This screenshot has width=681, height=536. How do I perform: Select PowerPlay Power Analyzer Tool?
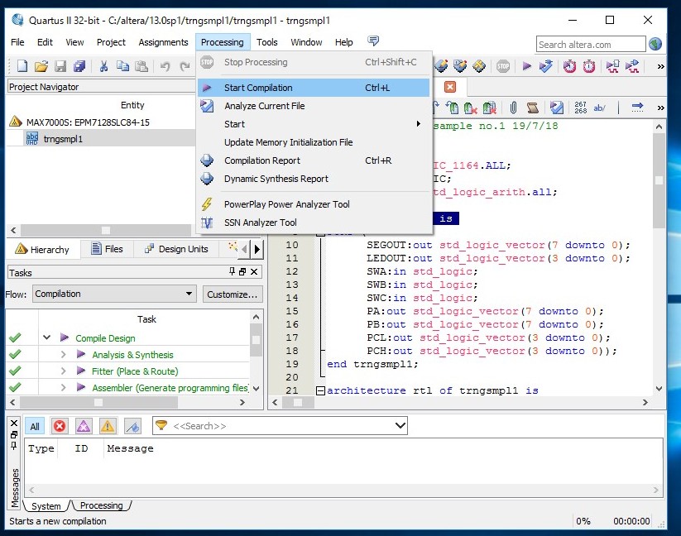[x=313, y=204]
